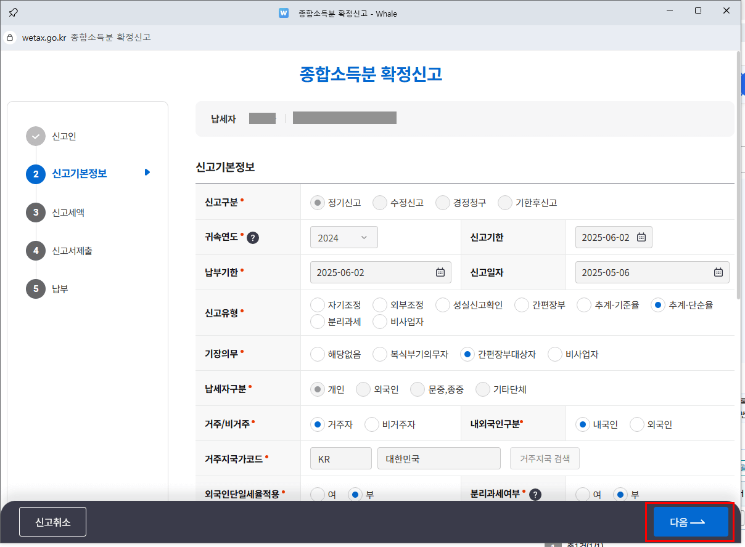Click the Whale logo in the title bar
This screenshot has height=547, width=745.
283,13
